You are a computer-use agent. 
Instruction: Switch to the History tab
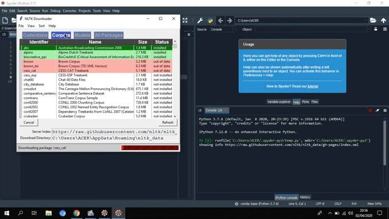click(x=305, y=197)
